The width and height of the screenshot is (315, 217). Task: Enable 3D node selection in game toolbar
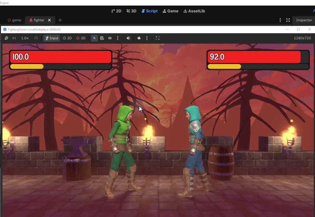pos(81,38)
